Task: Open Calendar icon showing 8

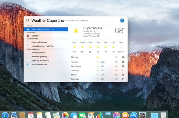Action: pyautogui.click(x=31, y=115)
